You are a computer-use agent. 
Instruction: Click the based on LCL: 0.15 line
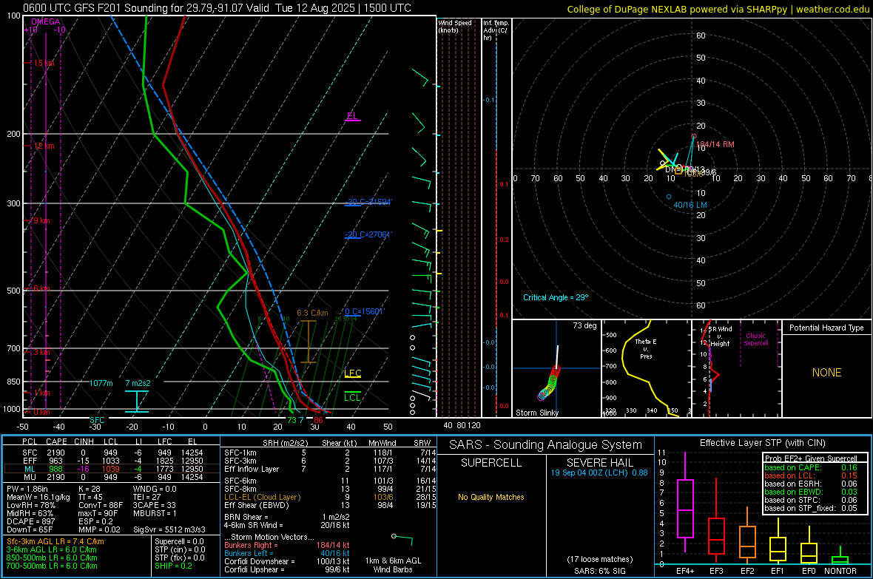point(811,475)
